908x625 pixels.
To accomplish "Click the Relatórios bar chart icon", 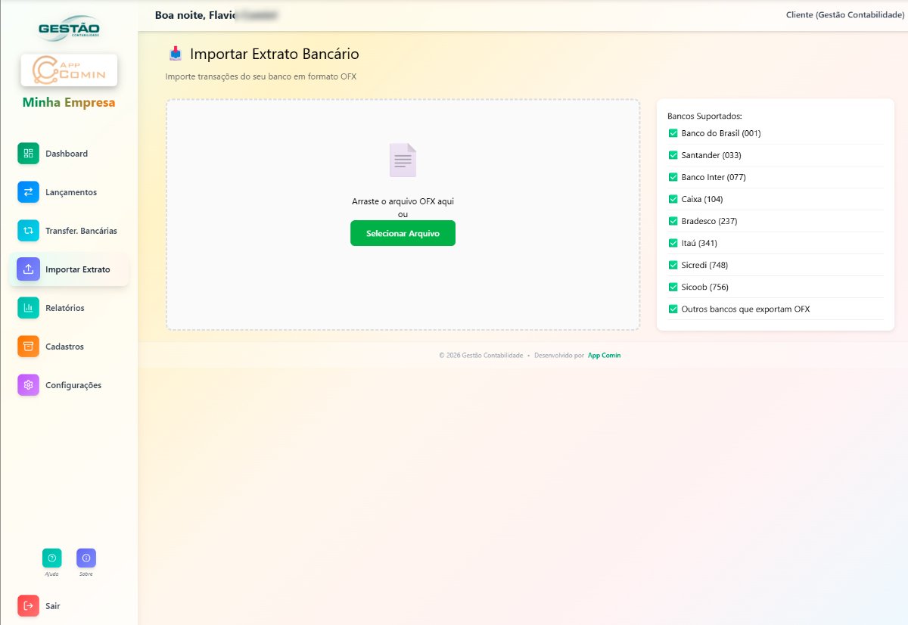I will click(x=28, y=308).
